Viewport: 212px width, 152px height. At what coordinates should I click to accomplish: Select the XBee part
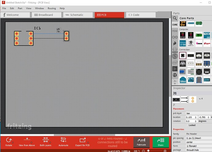pos(183,80)
